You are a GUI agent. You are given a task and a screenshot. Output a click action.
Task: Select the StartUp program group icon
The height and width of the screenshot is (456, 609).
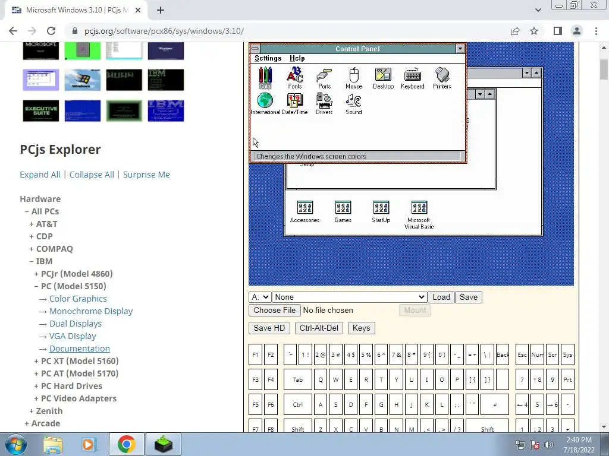(x=381, y=212)
